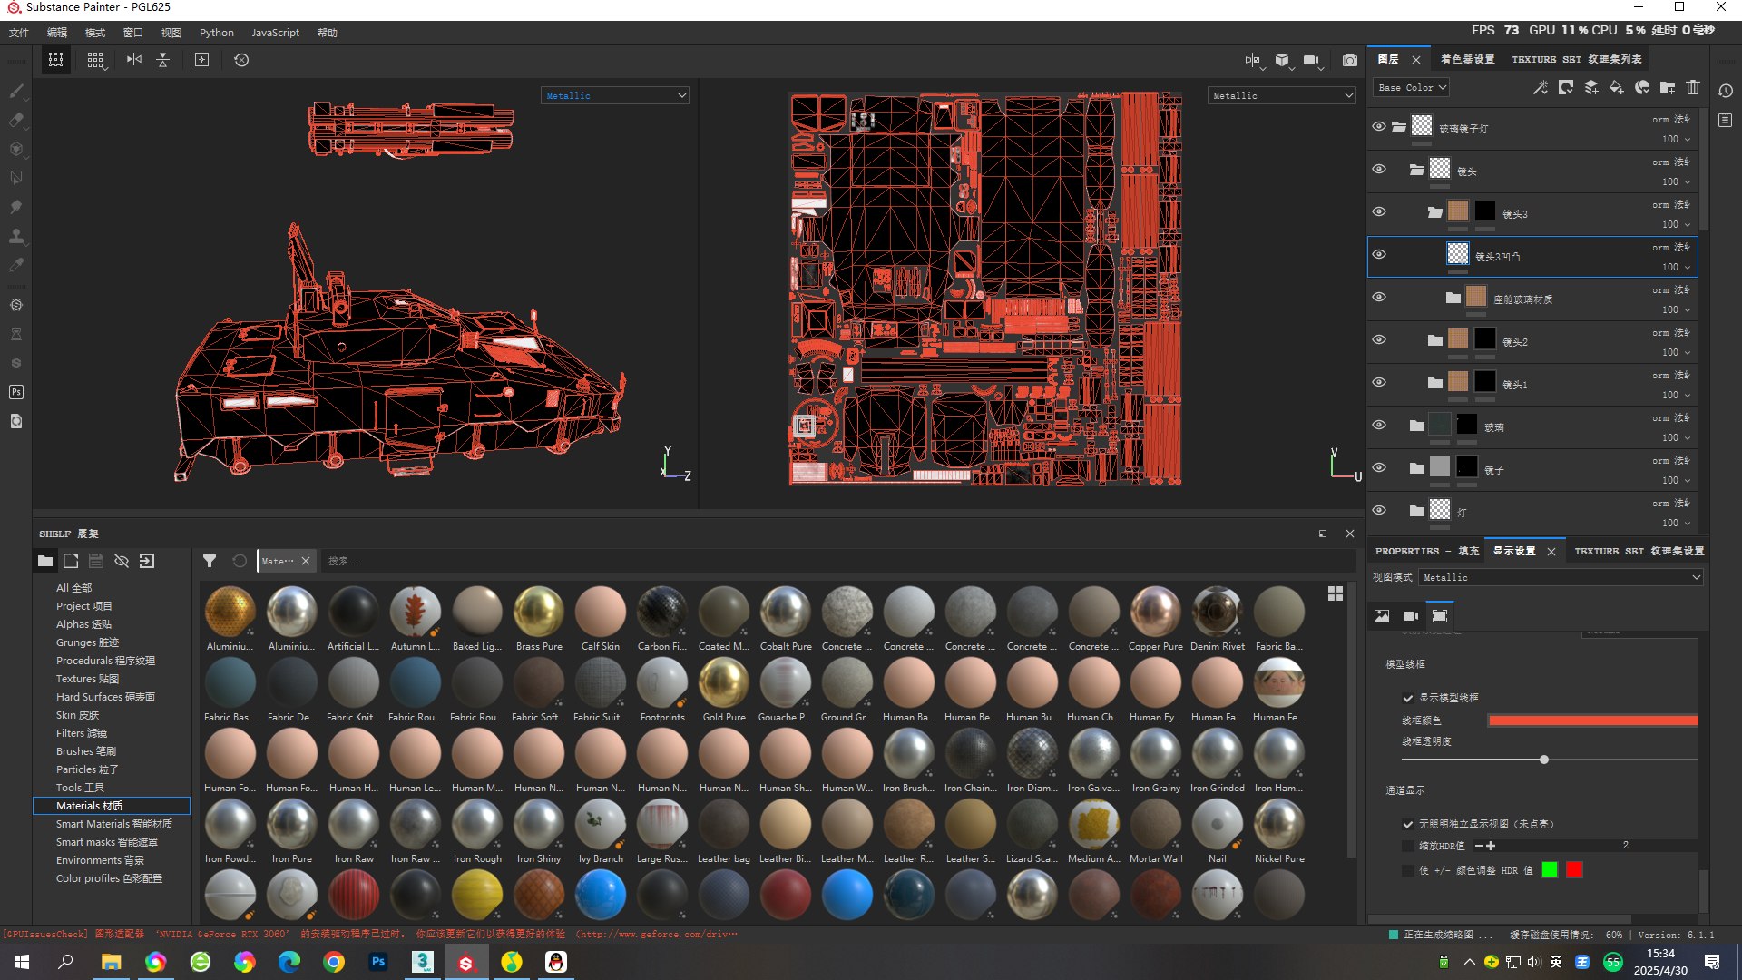
Task: Open the Base Color channel dropdown
Action: coord(1411,88)
